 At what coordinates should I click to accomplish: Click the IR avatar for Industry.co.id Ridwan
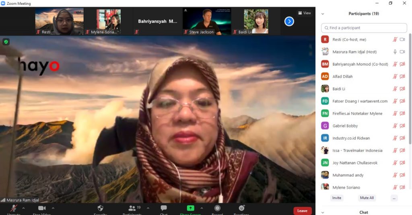pos(325,138)
